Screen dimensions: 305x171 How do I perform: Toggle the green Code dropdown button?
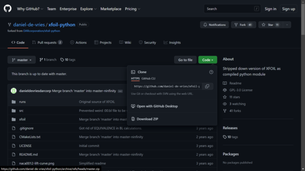207,60
